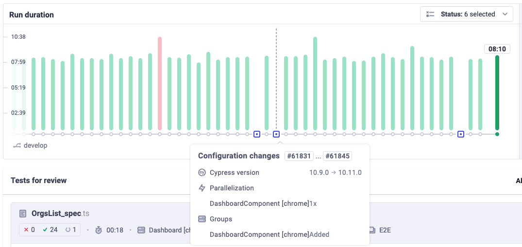Click the passed tests count 24

click(50, 230)
